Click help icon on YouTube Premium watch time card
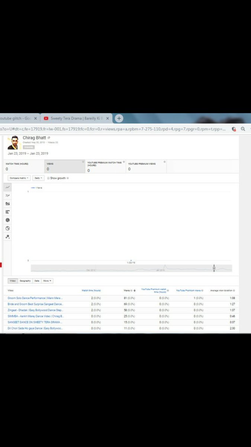 click(124, 162)
